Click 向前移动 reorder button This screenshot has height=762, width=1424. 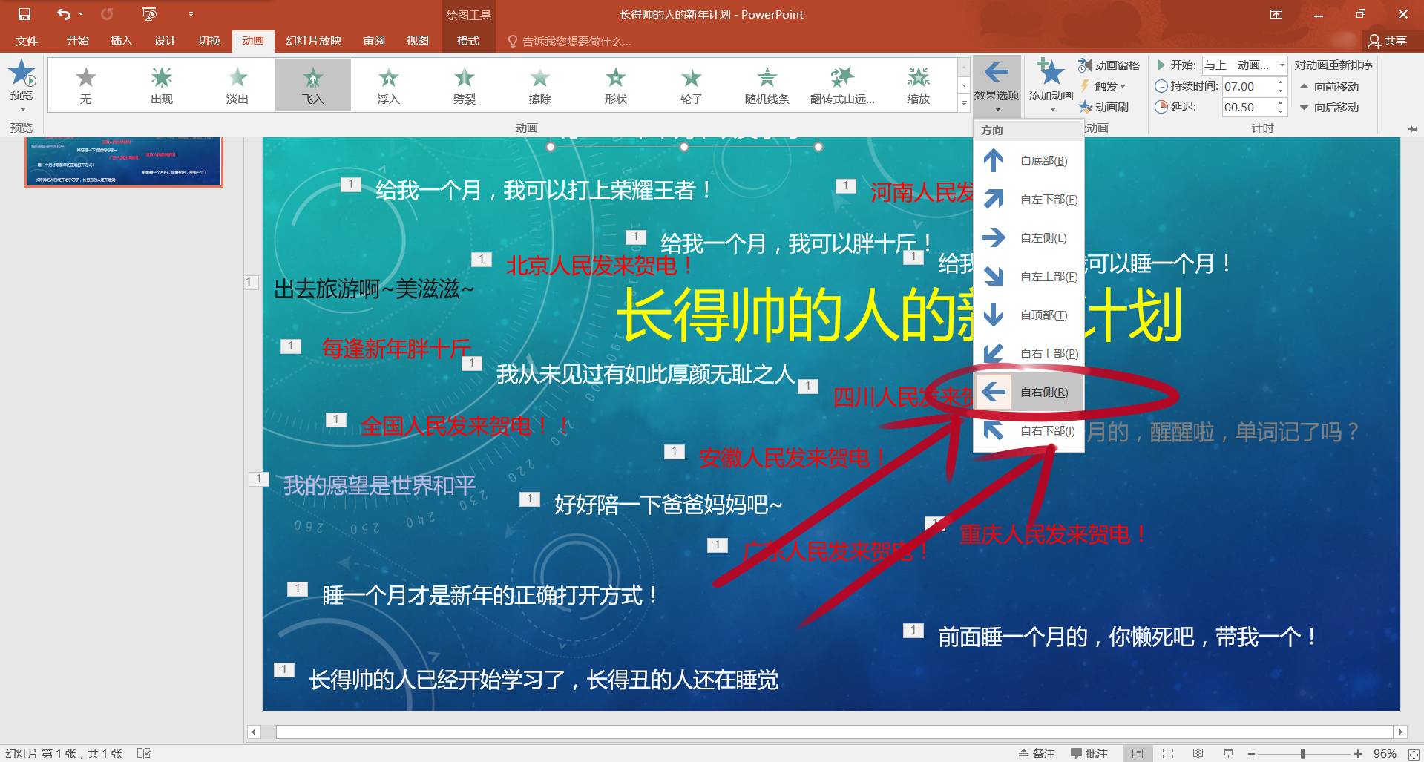[x=1329, y=86]
